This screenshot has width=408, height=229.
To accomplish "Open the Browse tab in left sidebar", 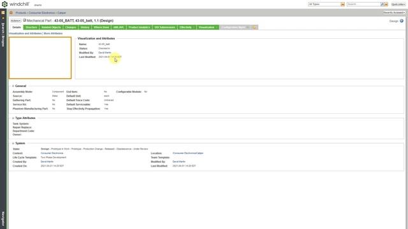I will click(3, 41).
